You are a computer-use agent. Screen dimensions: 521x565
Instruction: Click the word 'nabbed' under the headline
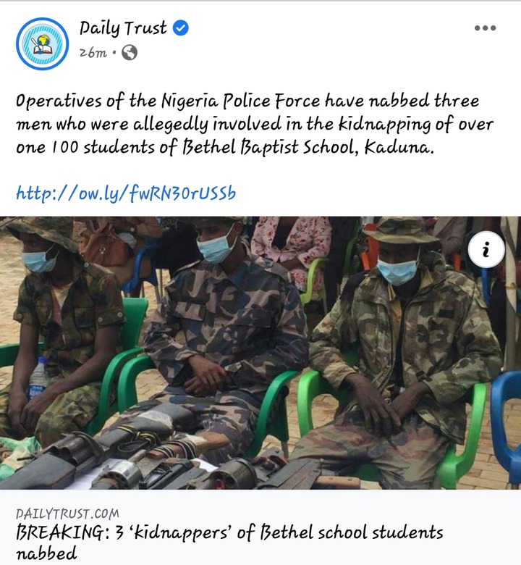coord(46,553)
